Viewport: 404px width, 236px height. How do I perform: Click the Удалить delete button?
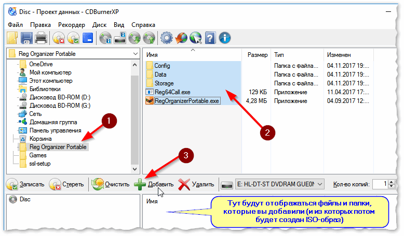pos(196,184)
